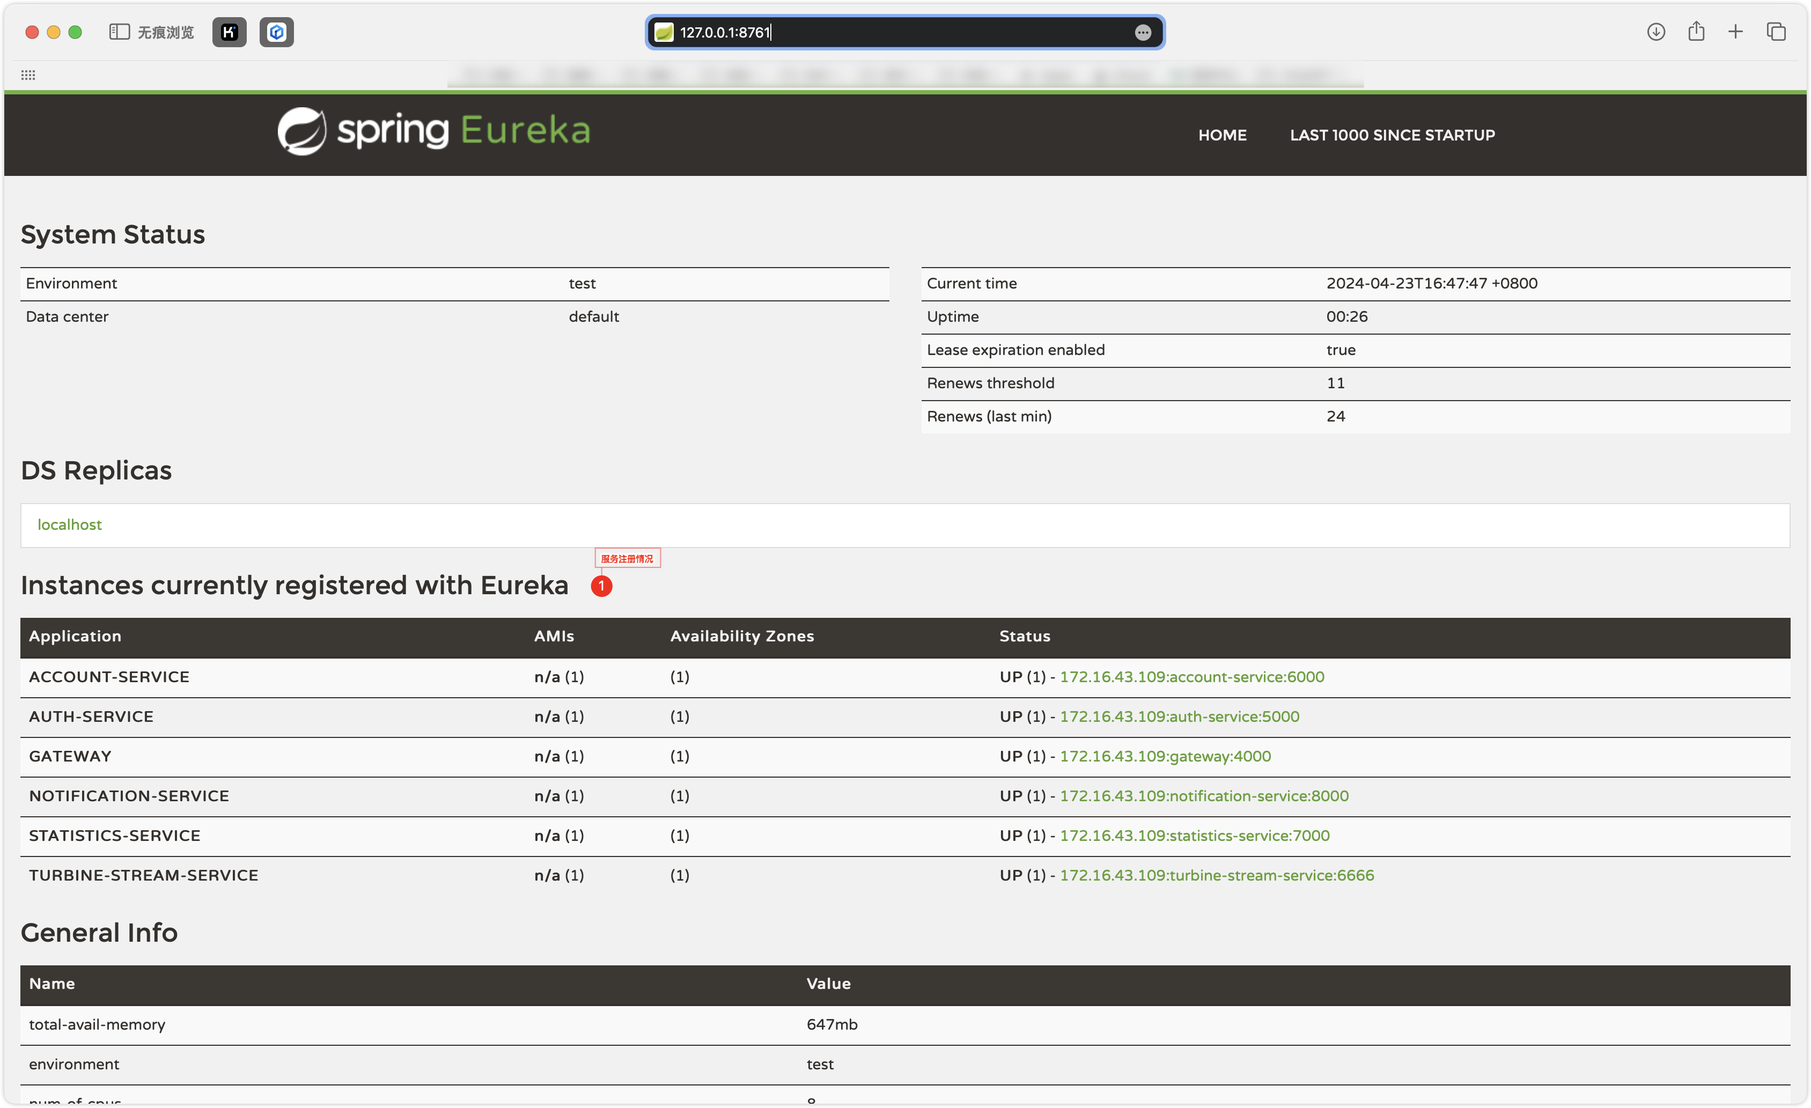The width and height of the screenshot is (1811, 1108).
Task: Open gateway:4000 instance link
Action: tap(1165, 756)
